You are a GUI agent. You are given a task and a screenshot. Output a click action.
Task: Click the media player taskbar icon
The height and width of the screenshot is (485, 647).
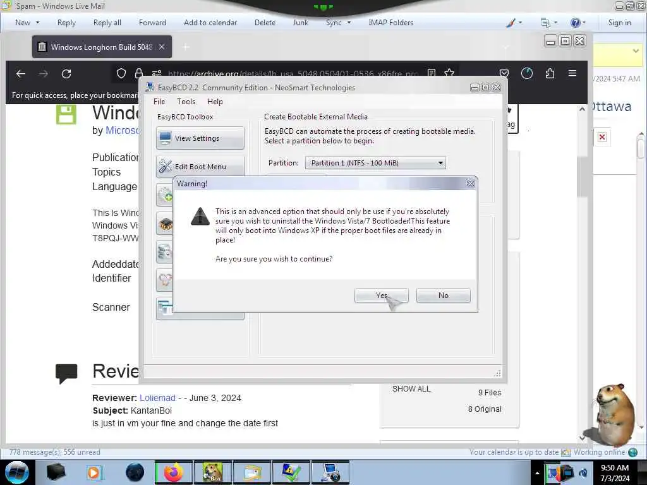tap(94, 472)
